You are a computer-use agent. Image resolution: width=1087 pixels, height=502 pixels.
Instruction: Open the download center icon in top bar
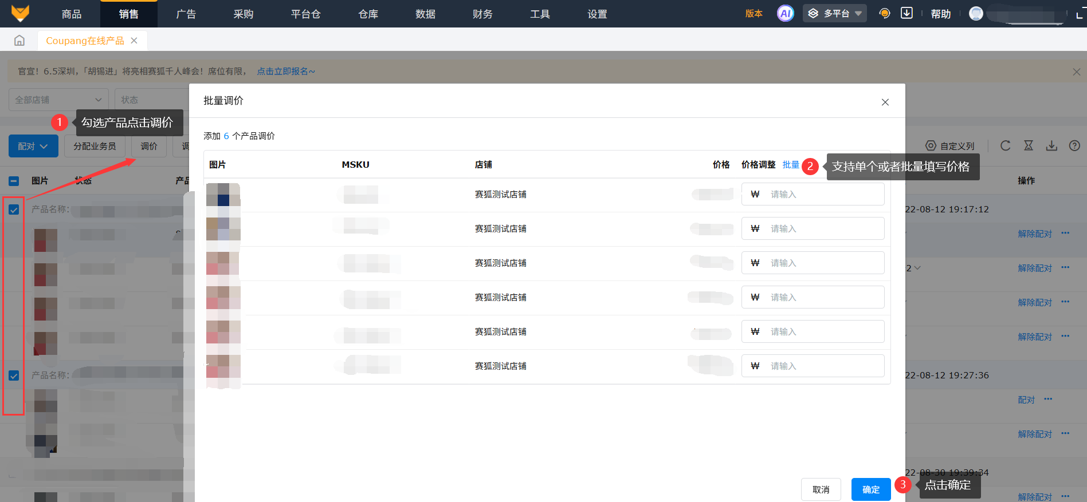click(907, 13)
